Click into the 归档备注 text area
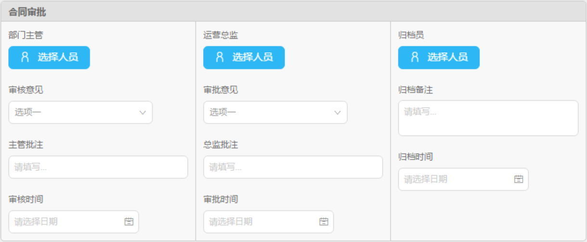 pyautogui.click(x=488, y=118)
